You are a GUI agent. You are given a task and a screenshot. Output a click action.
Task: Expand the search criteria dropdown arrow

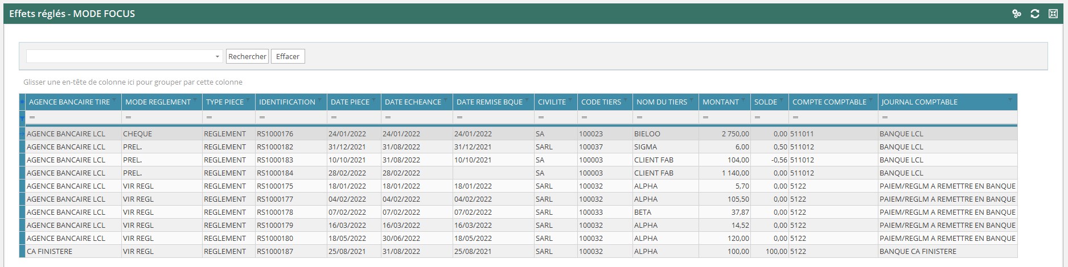coord(217,56)
